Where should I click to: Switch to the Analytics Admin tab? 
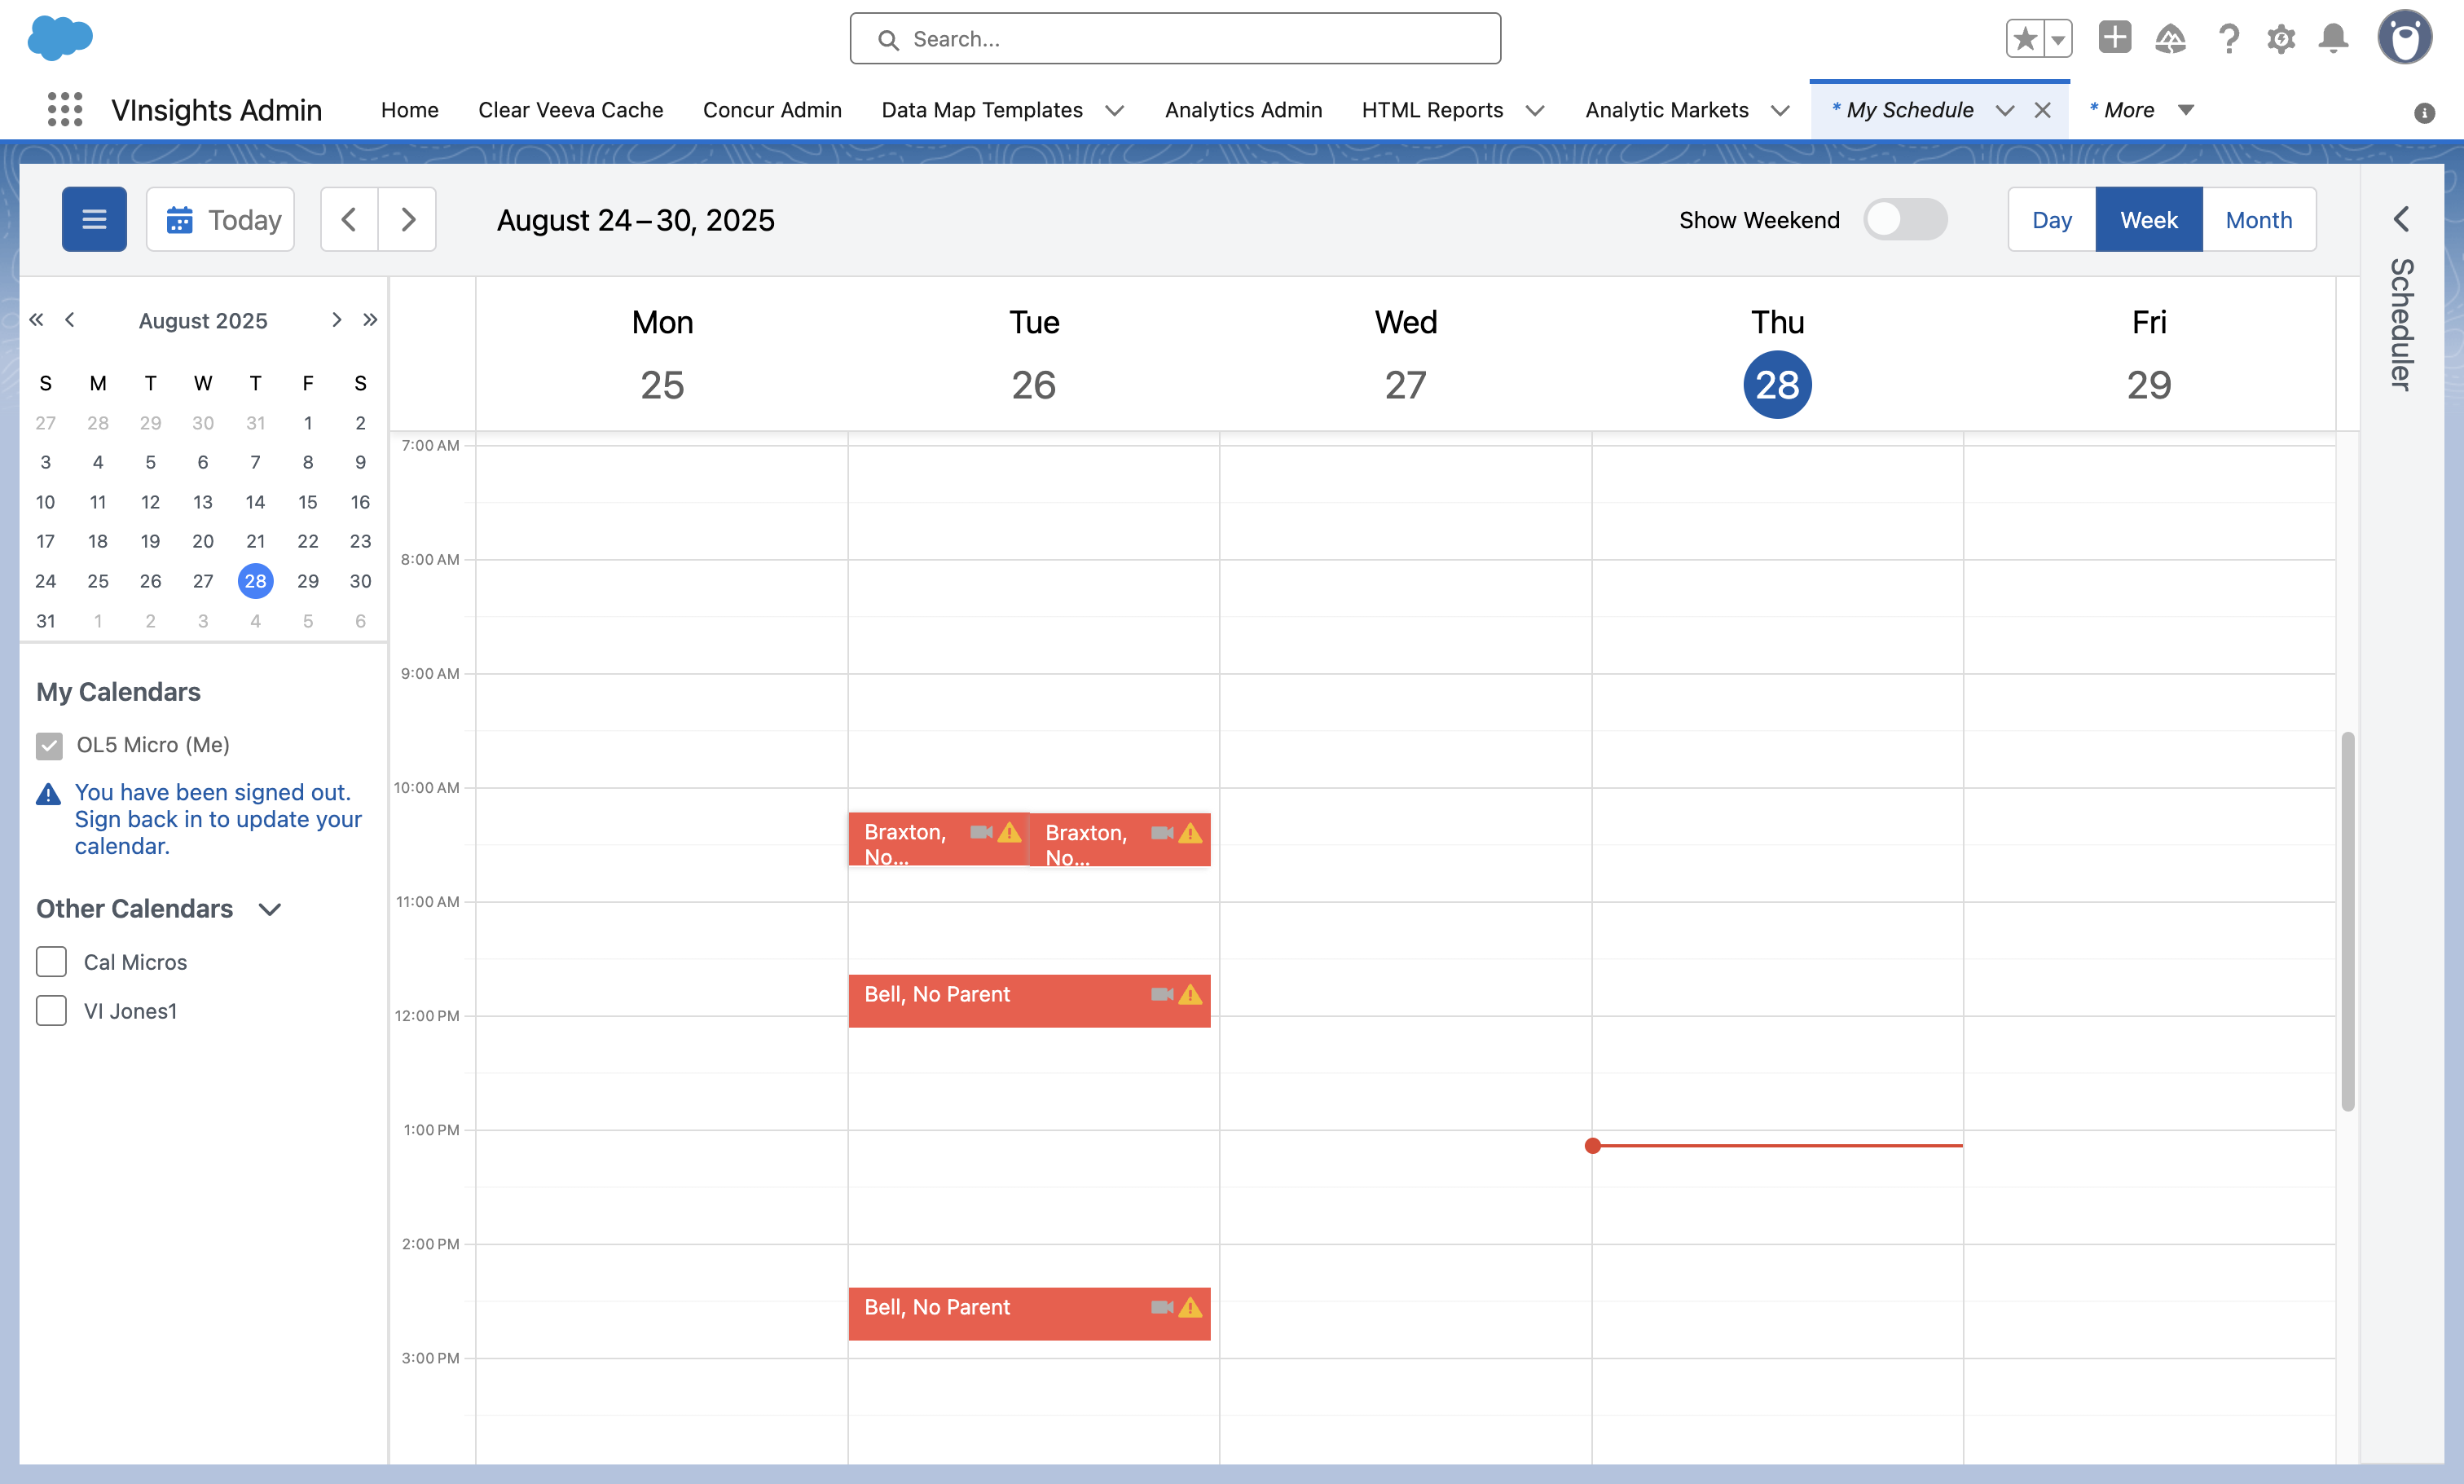(1243, 110)
